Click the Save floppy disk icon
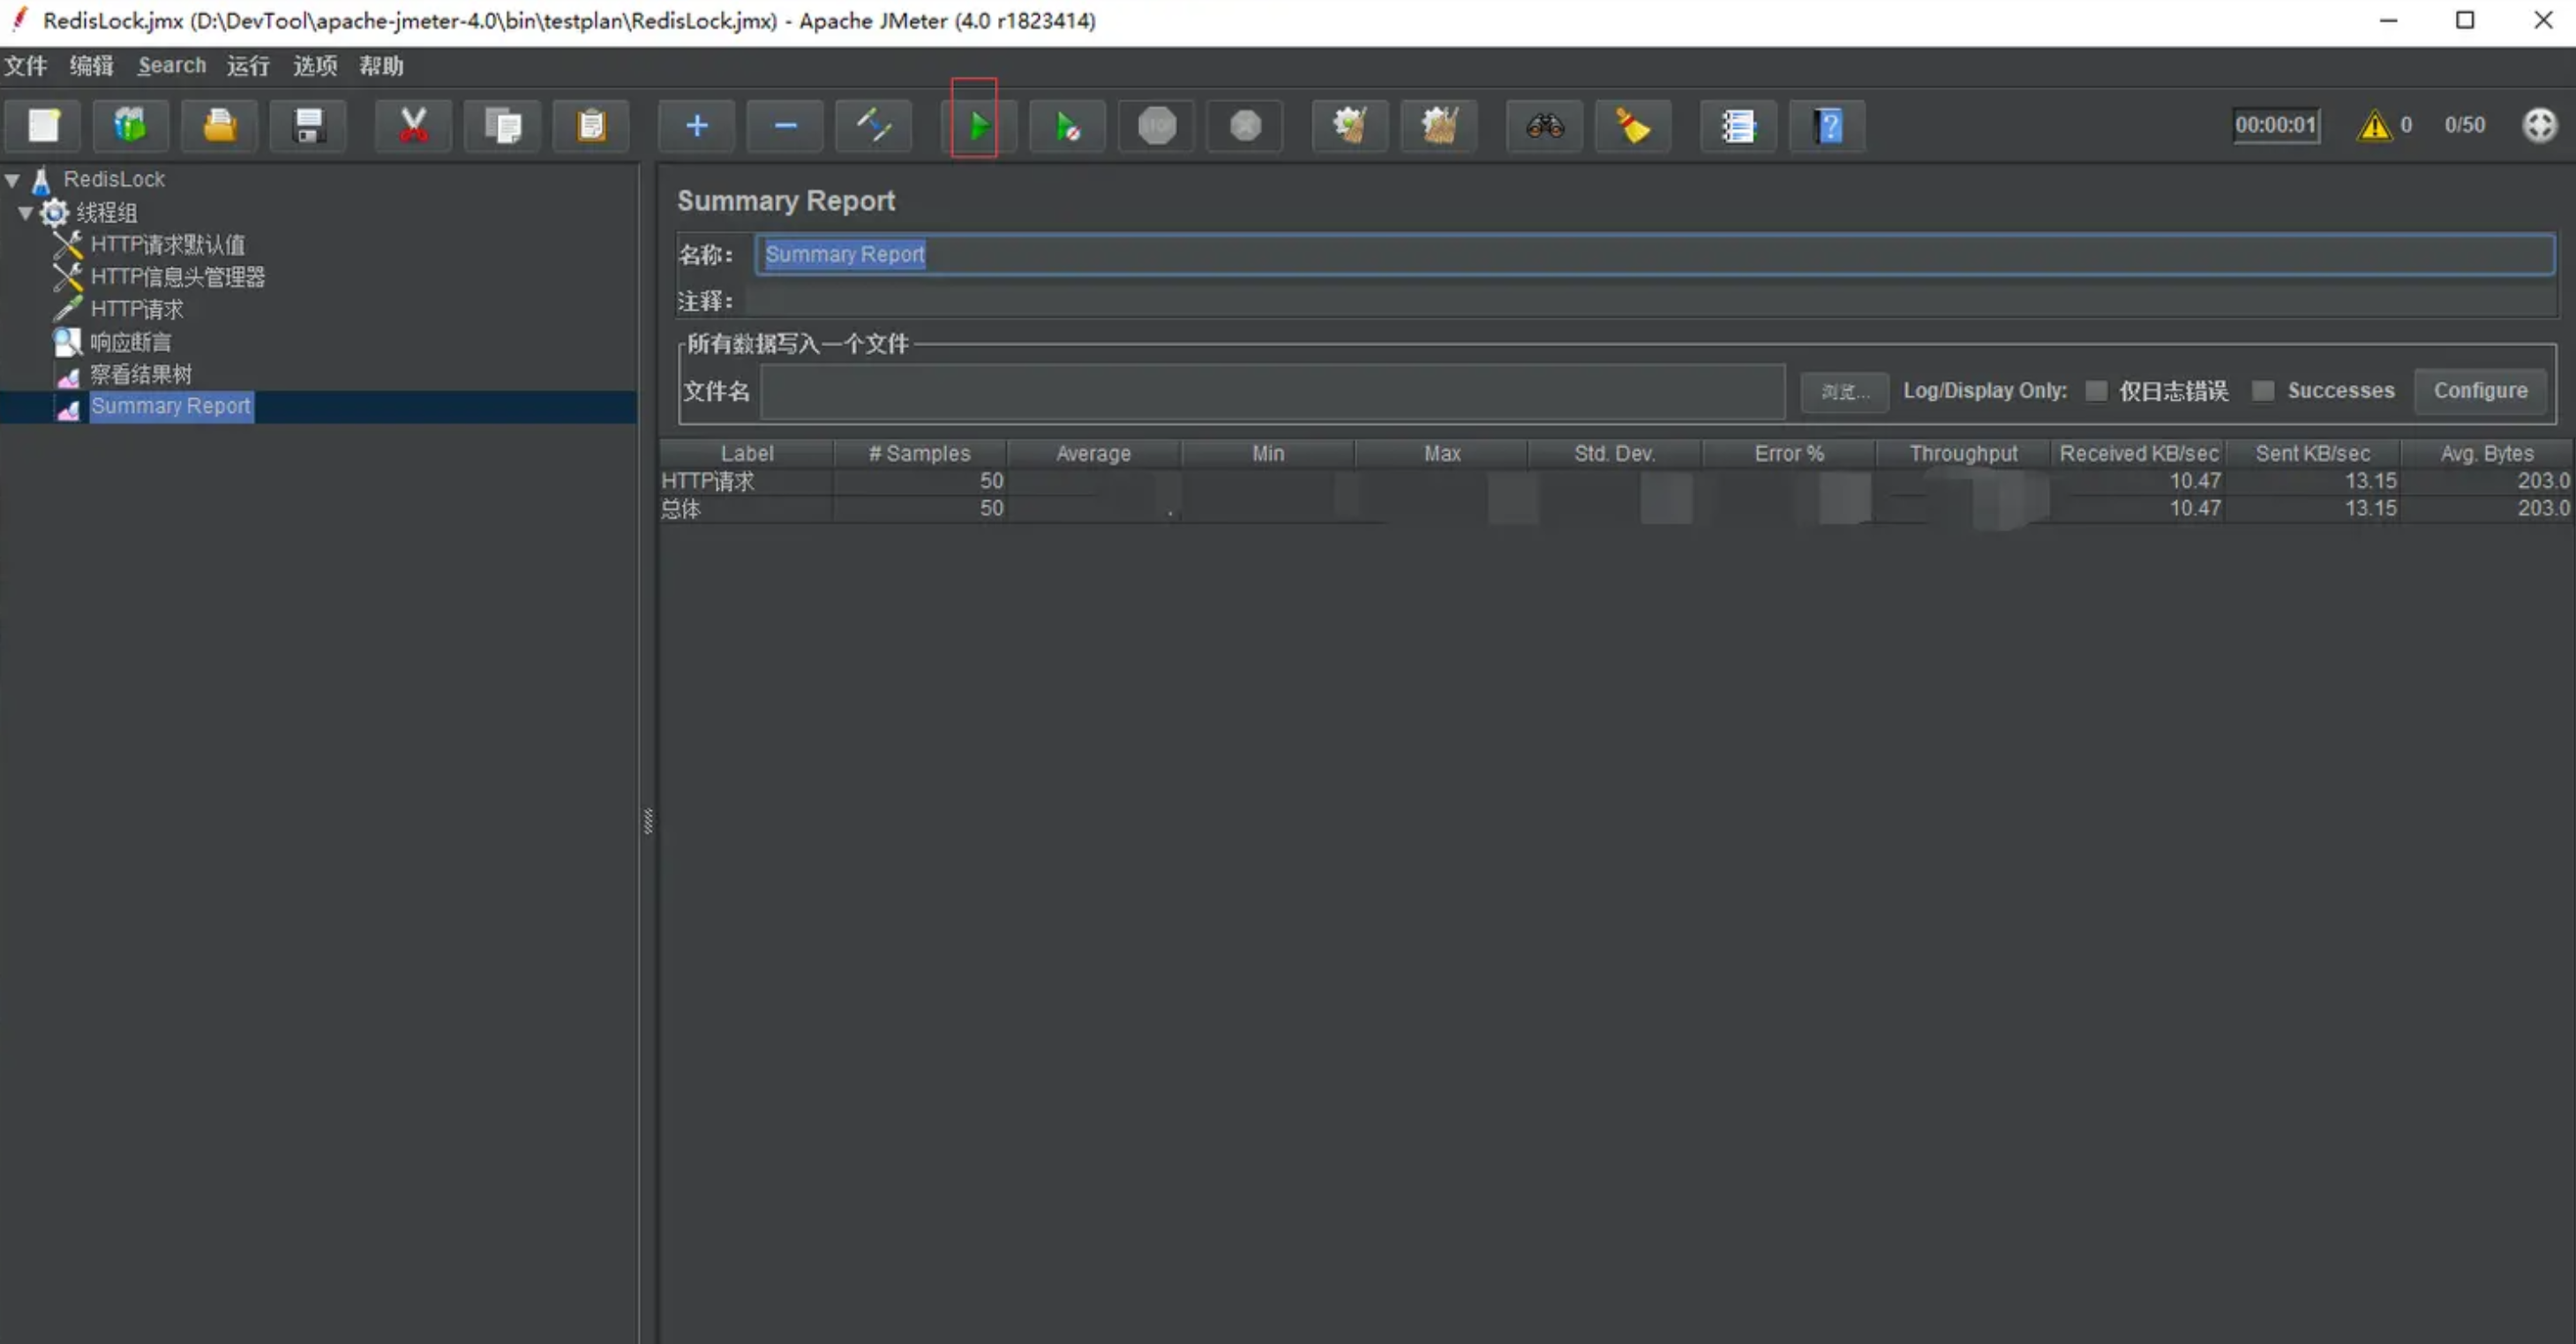Viewport: 2576px width, 1344px height. coord(308,126)
